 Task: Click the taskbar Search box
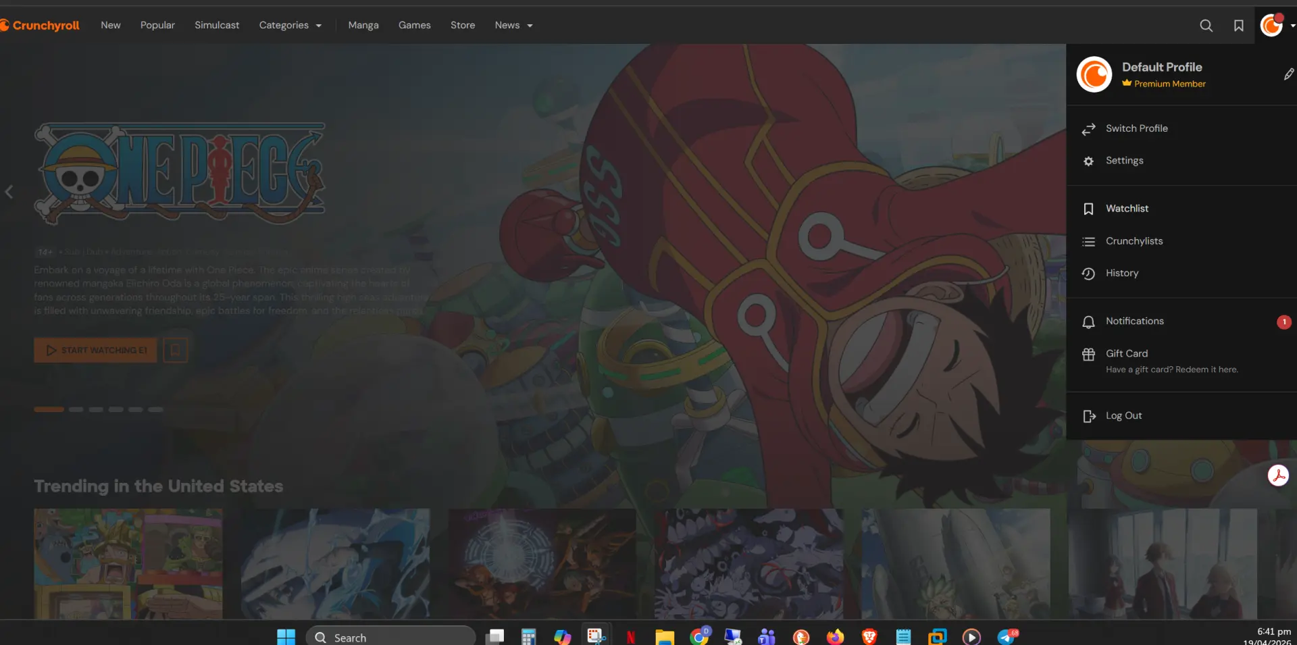tap(390, 637)
